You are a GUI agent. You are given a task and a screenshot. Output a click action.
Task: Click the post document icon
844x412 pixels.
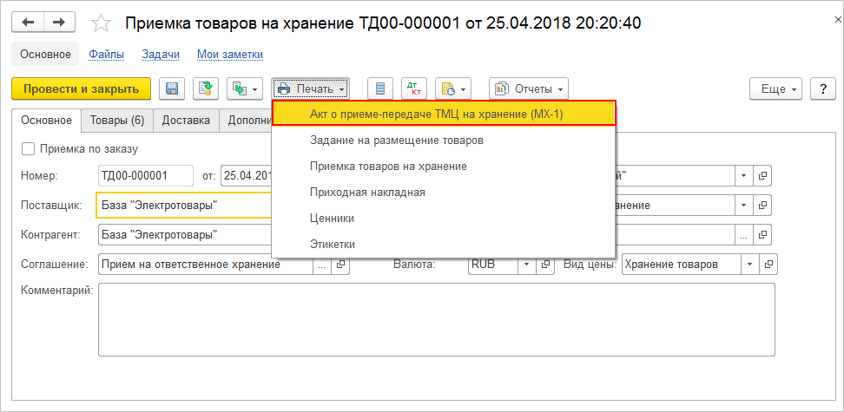(206, 88)
